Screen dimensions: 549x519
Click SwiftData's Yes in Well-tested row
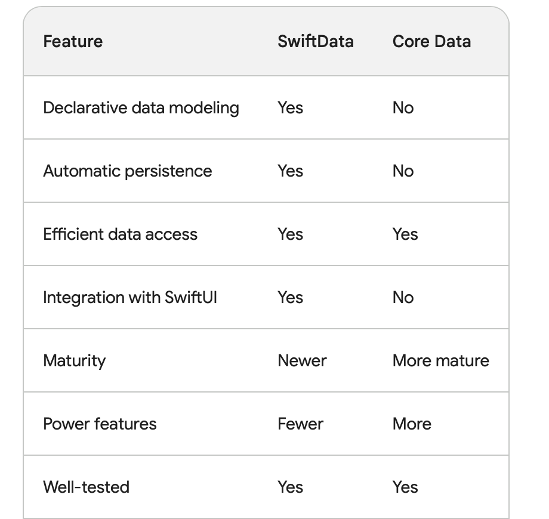tap(290, 487)
